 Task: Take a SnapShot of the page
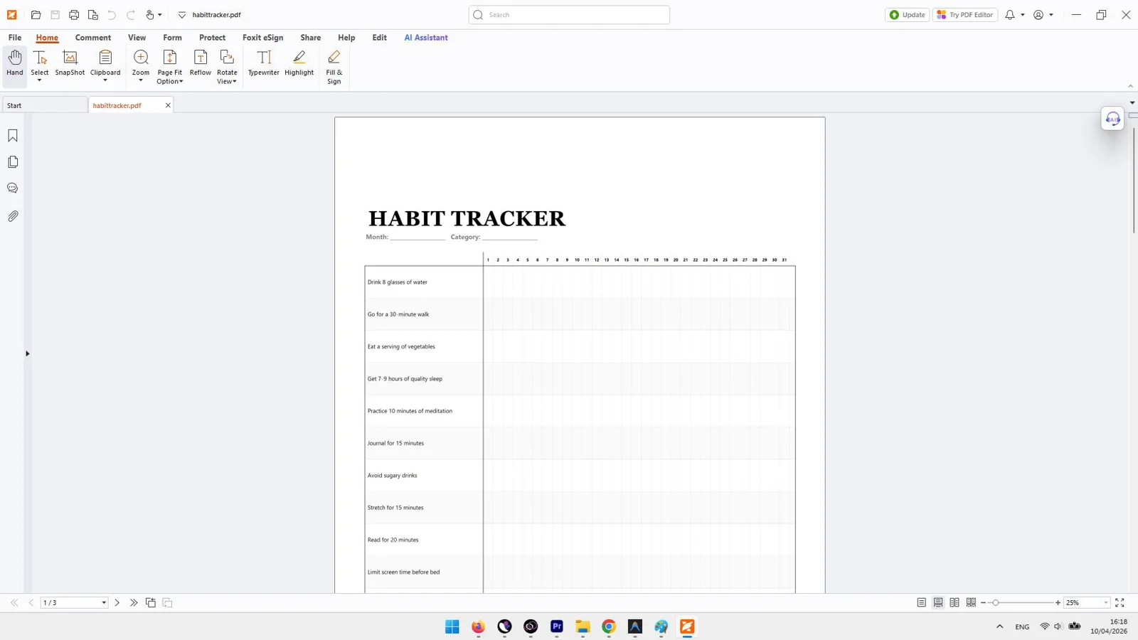pos(70,63)
